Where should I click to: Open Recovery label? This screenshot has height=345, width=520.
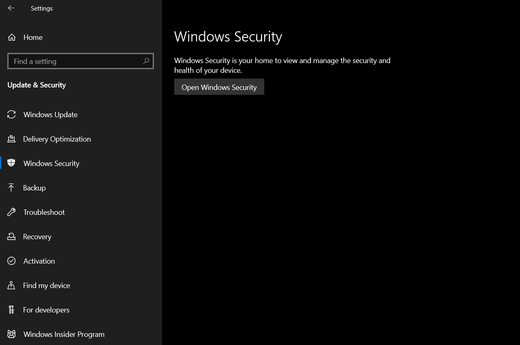37,237
